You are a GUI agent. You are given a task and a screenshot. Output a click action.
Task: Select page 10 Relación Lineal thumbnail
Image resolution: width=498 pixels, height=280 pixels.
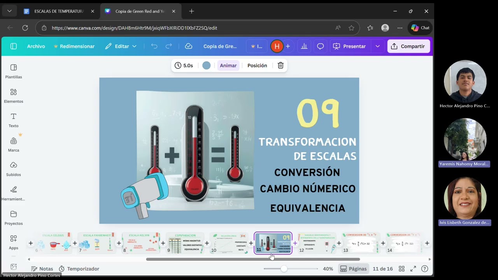click(x=229, y=243)
